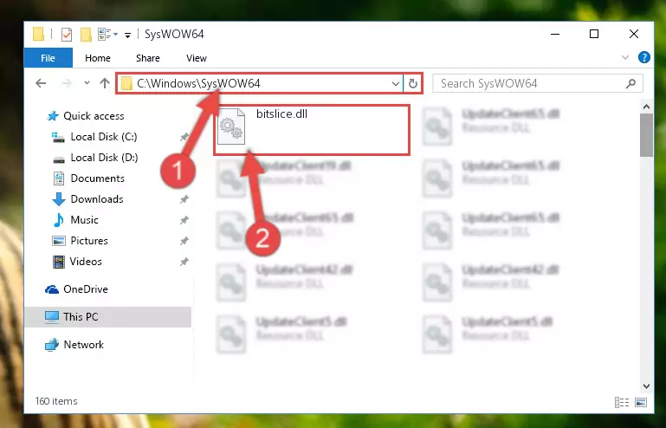
Task: Expand the ribbon with the chevron
Action: coord(625,57)
